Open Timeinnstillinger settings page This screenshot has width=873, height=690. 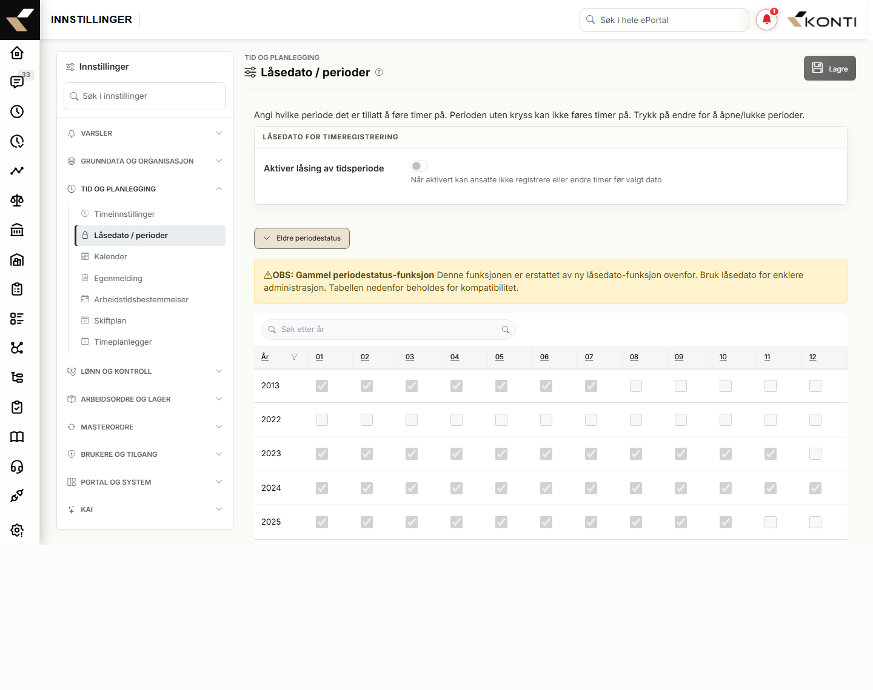pyautogui.click(x=150, y=214)
